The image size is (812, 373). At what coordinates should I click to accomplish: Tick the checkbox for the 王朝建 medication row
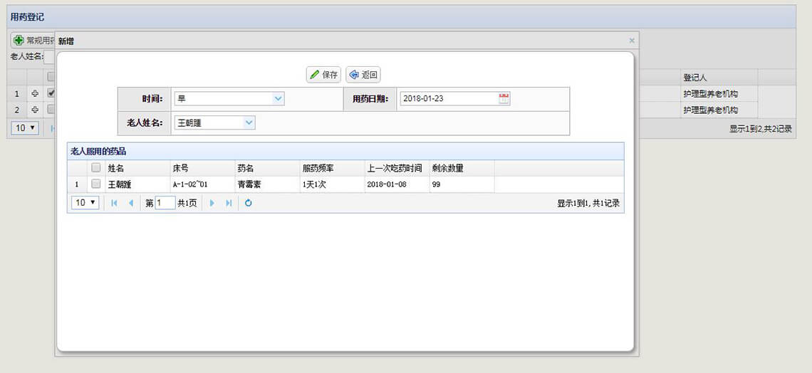95,184
